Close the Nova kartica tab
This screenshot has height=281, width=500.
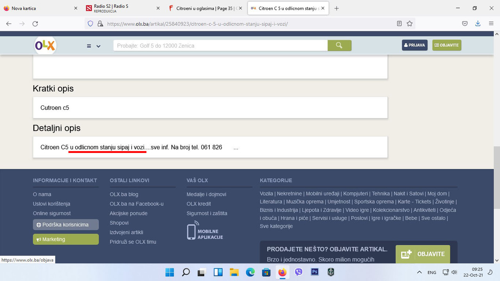tap(76, 8)
